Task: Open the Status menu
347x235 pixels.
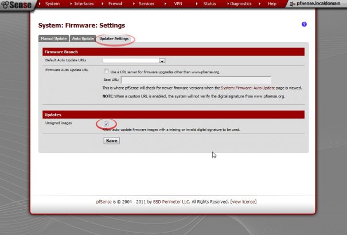Action: click(x=209, y=4)
